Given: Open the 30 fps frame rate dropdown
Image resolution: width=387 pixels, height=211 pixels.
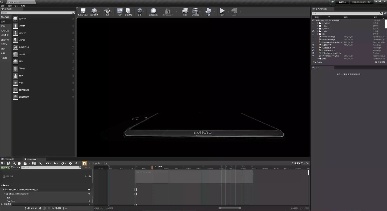Looking at the screenshot, I should pyautogui.click(x=97, y=163).
